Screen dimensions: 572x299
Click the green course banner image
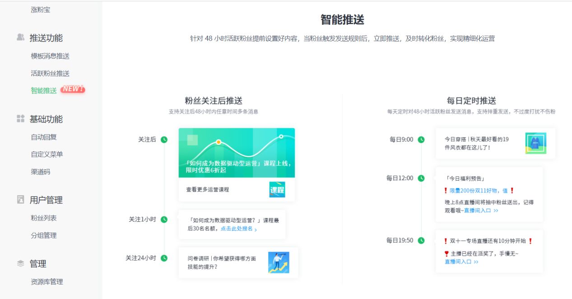237,153
